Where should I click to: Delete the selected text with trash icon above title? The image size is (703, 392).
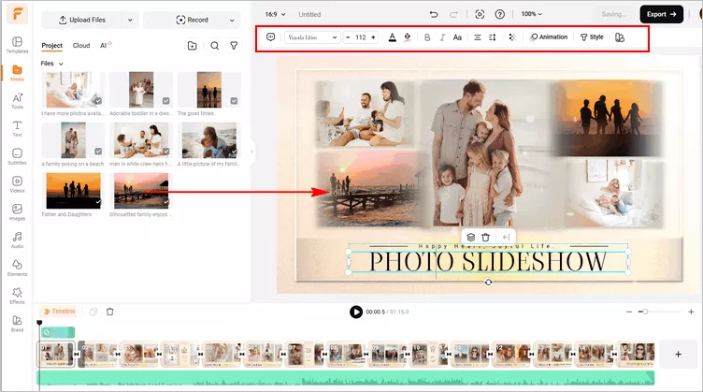(x=485, y=237)
